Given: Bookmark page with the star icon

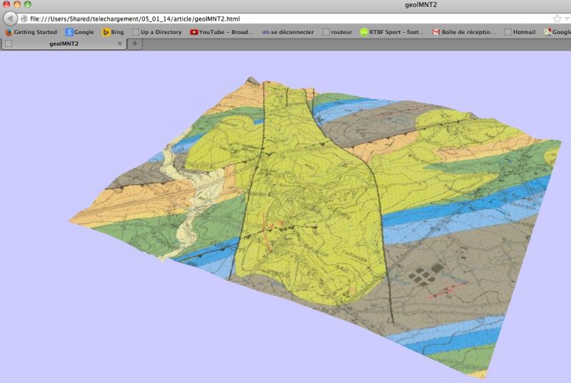Looking at the screenshot, I should 557,19.
